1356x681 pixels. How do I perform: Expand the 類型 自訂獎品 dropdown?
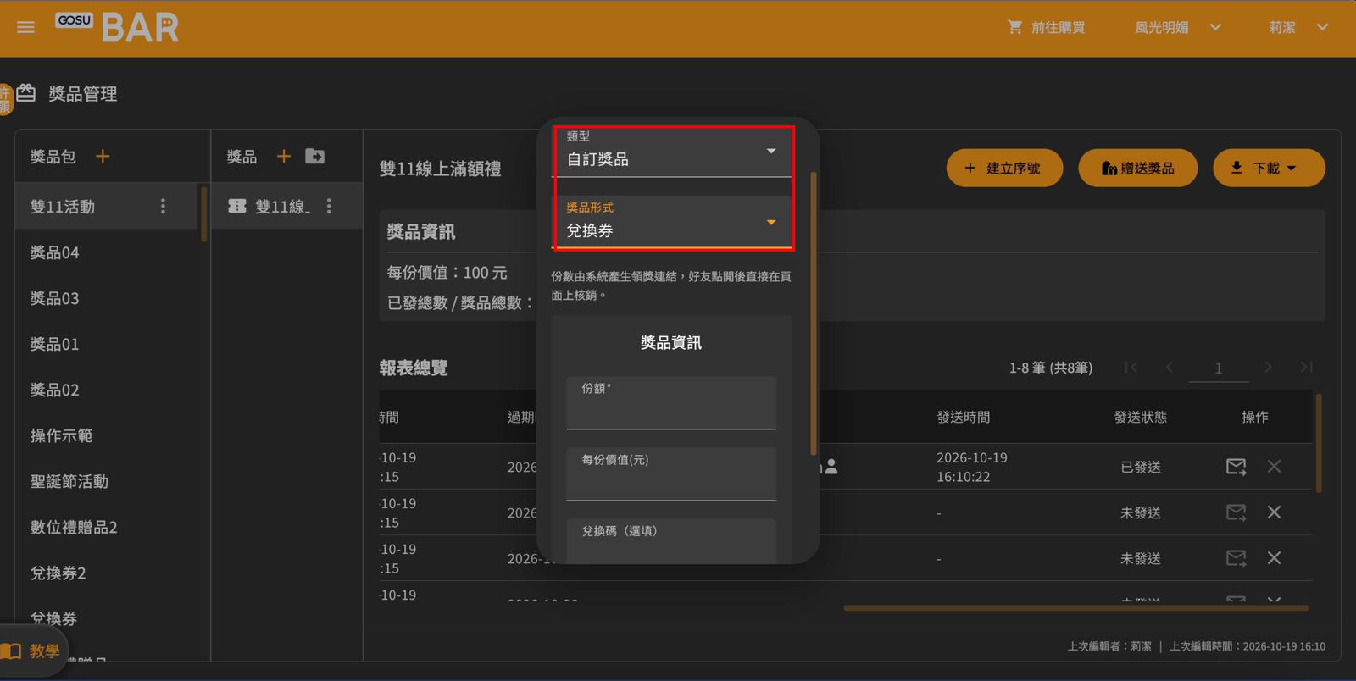[671, 152]
